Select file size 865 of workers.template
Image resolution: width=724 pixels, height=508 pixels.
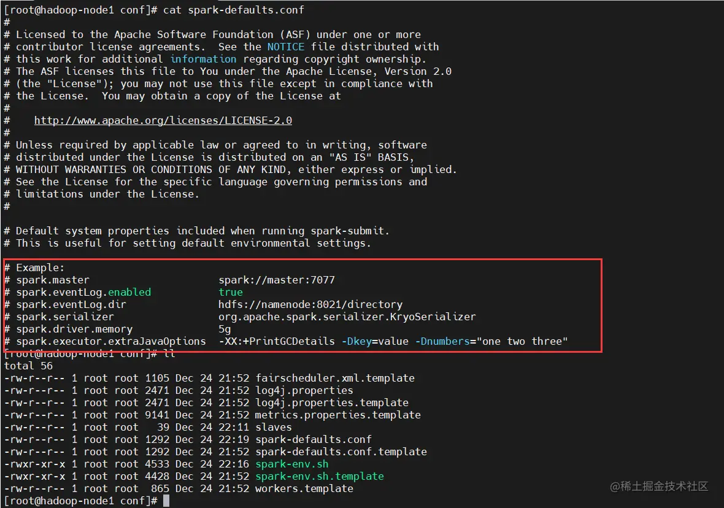[160, 488]
